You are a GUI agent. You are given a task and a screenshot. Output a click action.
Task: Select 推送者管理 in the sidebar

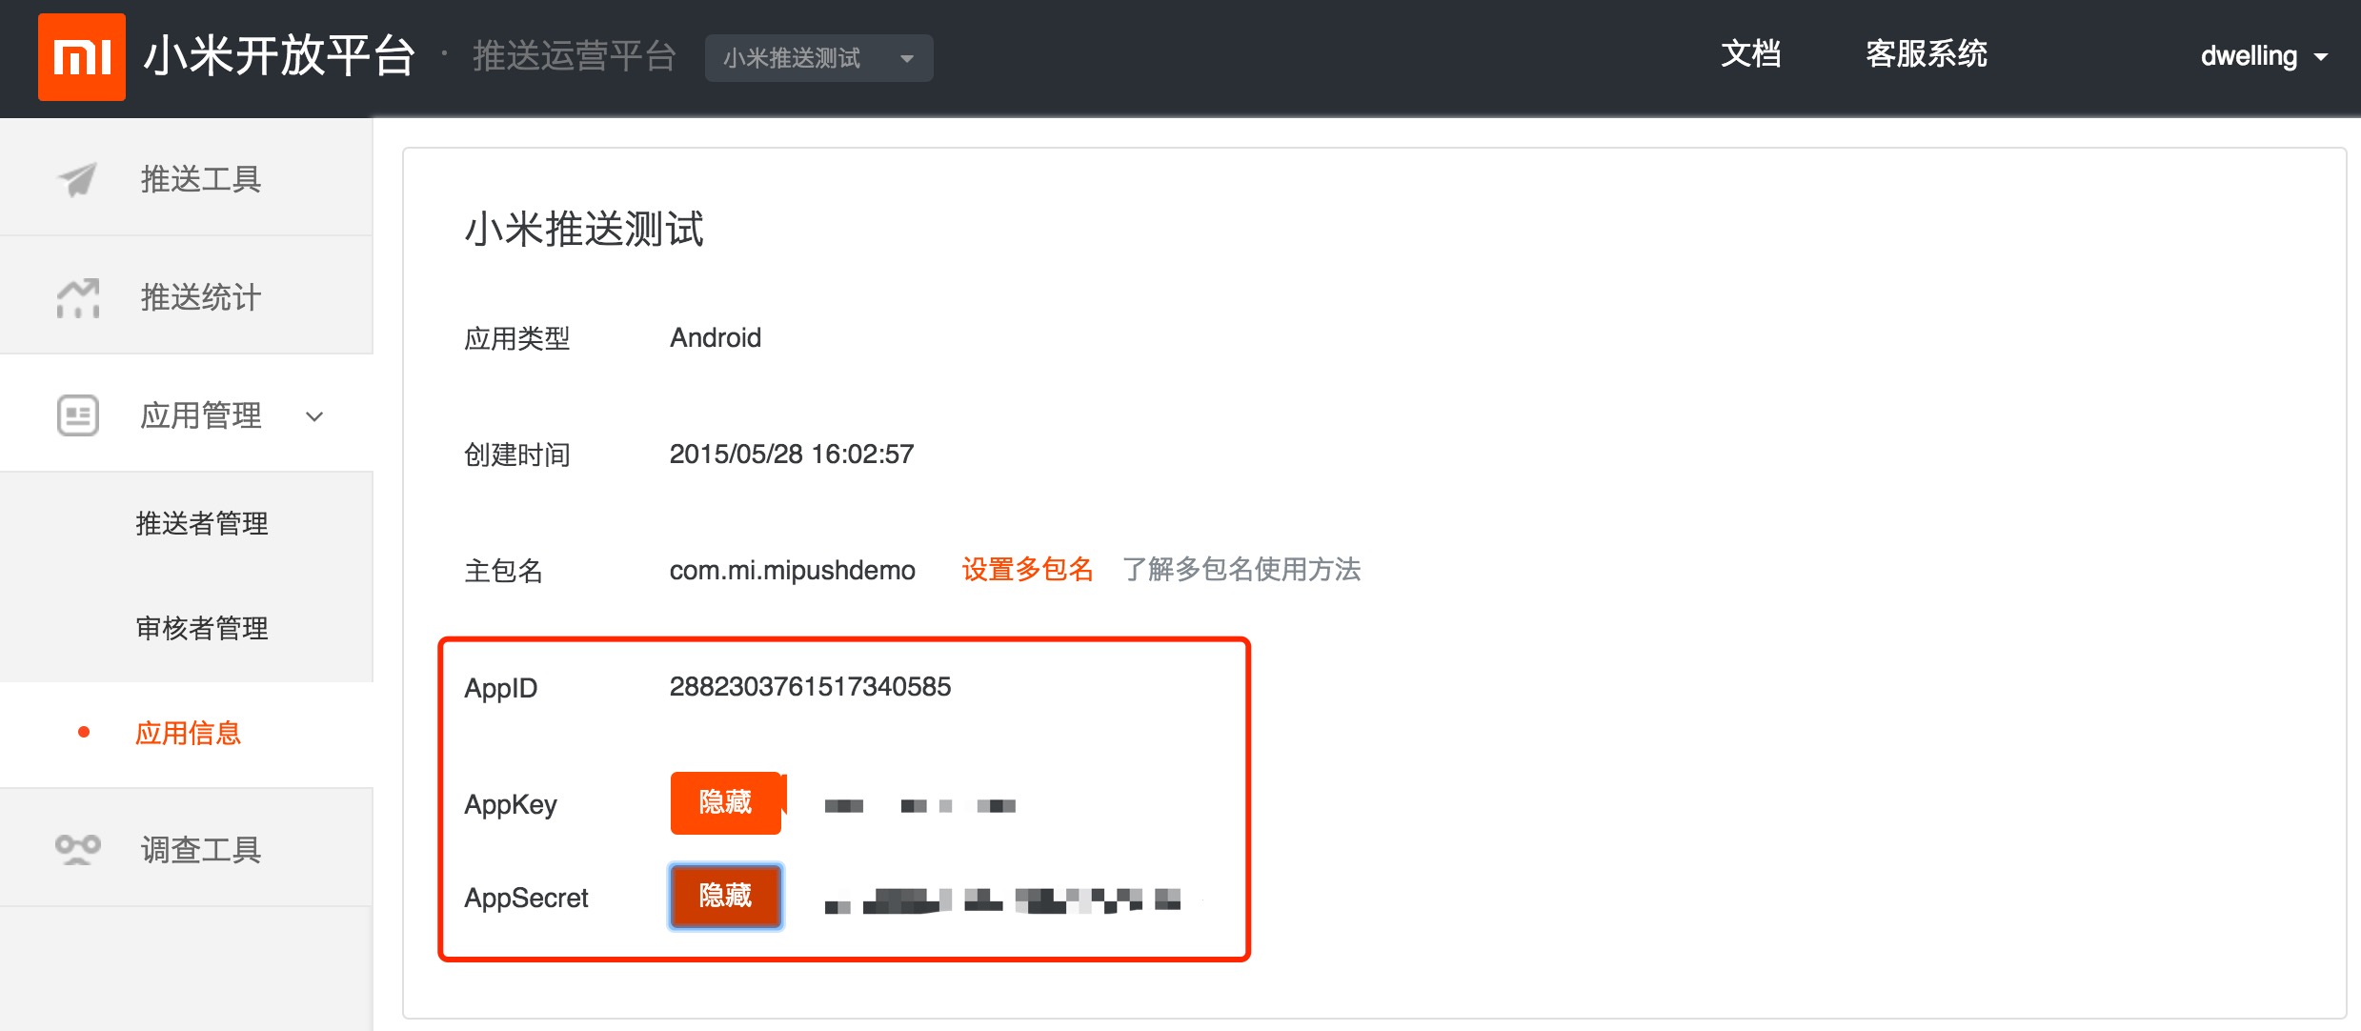202,523
